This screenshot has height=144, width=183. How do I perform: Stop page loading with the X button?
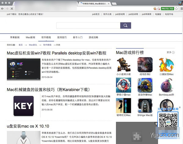click(x=12, y=9)
